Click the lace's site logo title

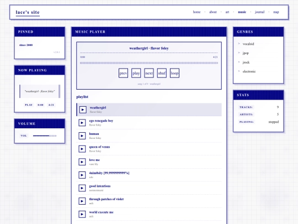pos(28,12)
